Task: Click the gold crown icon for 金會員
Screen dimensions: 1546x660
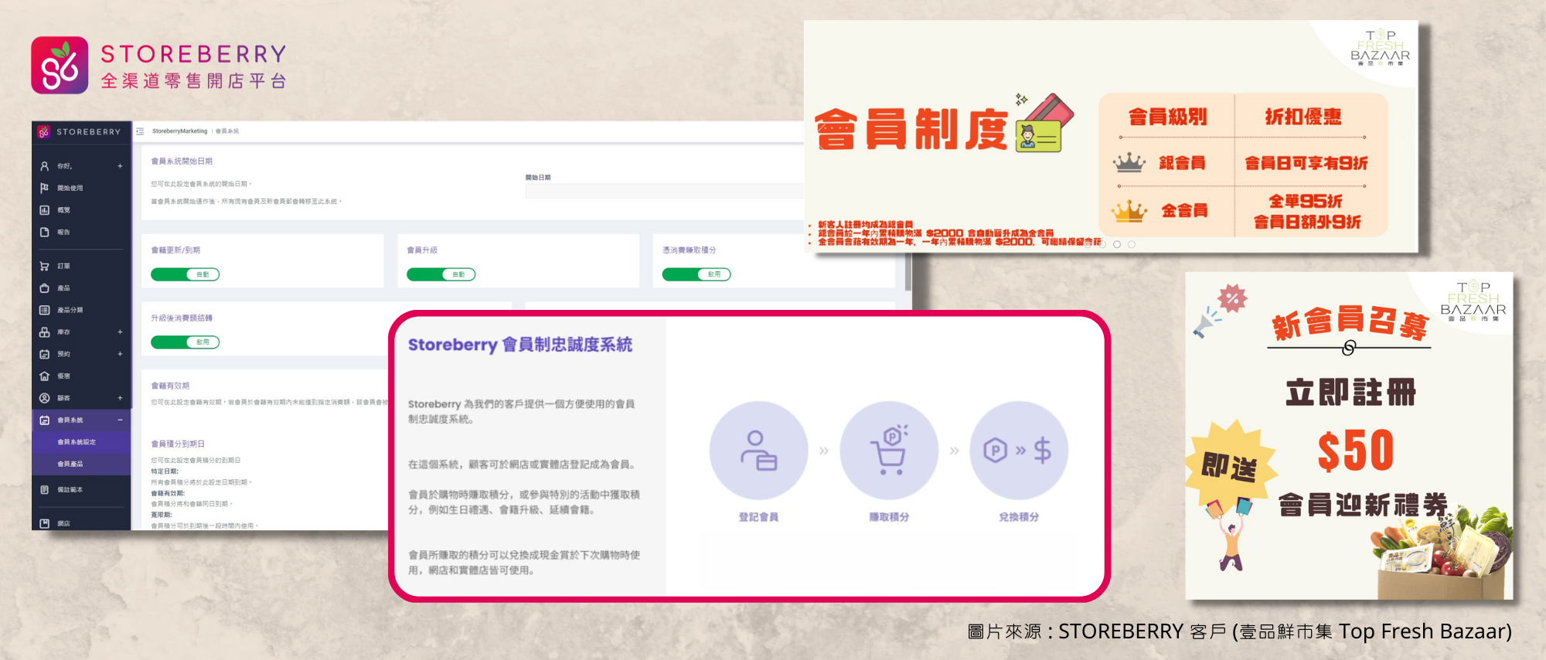Action: [1129, 210]
